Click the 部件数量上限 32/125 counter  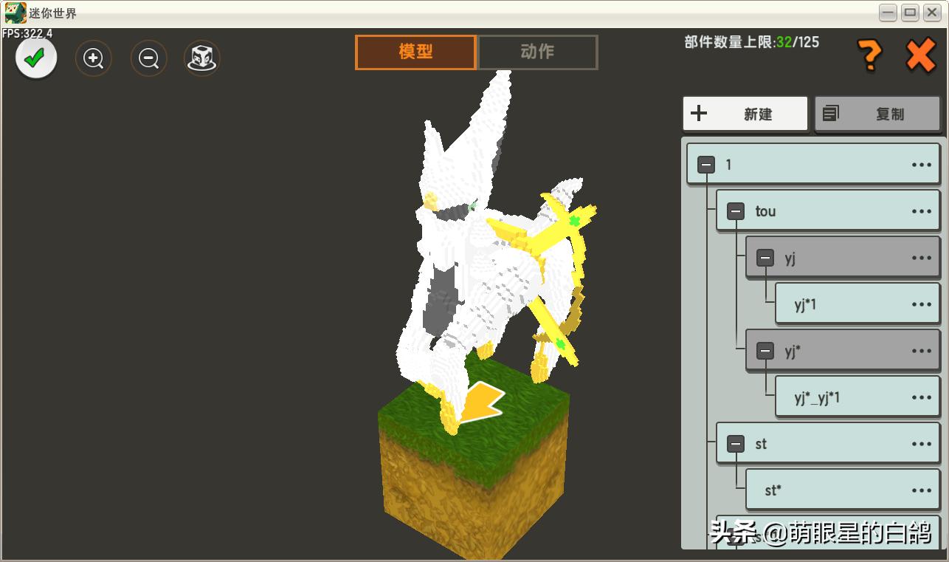751,42
